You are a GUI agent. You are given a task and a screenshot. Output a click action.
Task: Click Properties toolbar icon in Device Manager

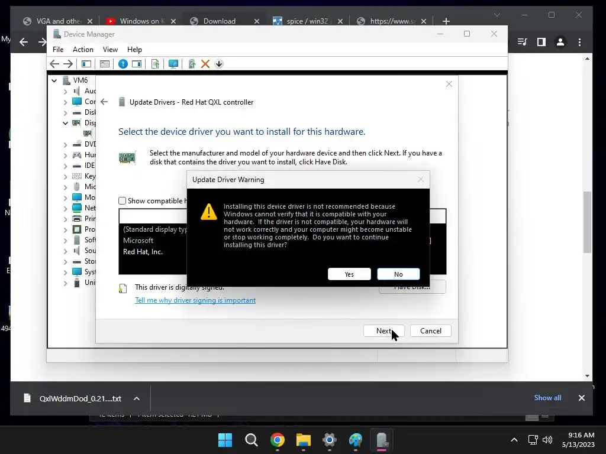[104, 64]
